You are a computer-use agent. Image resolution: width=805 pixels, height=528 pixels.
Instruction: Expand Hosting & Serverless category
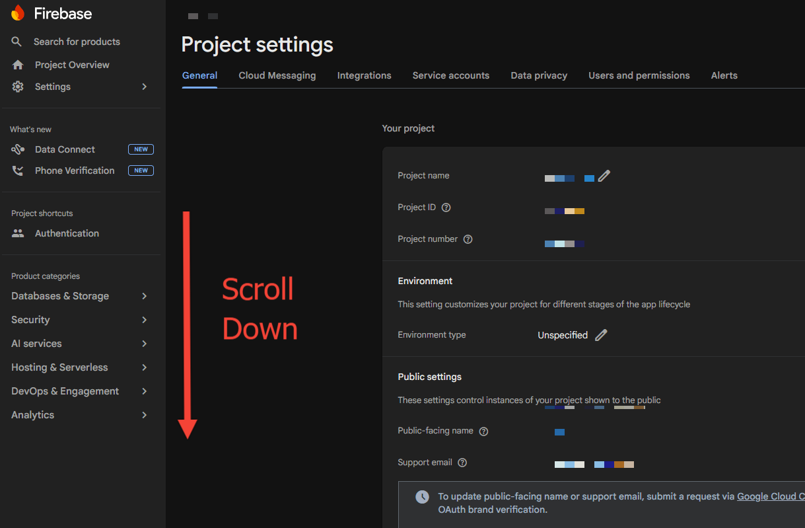(144, 367)
